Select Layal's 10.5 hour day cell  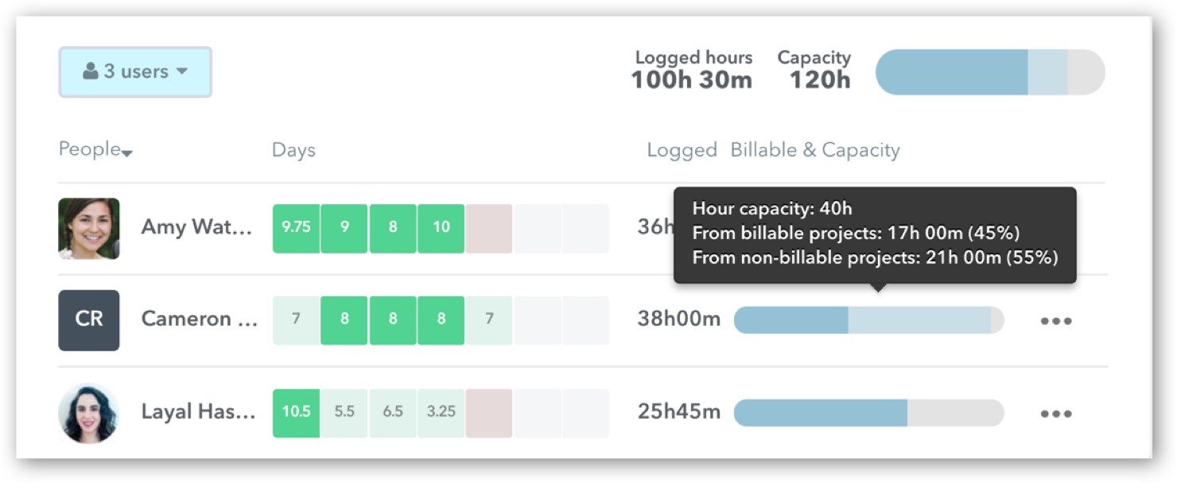click(x=296, y=412)
